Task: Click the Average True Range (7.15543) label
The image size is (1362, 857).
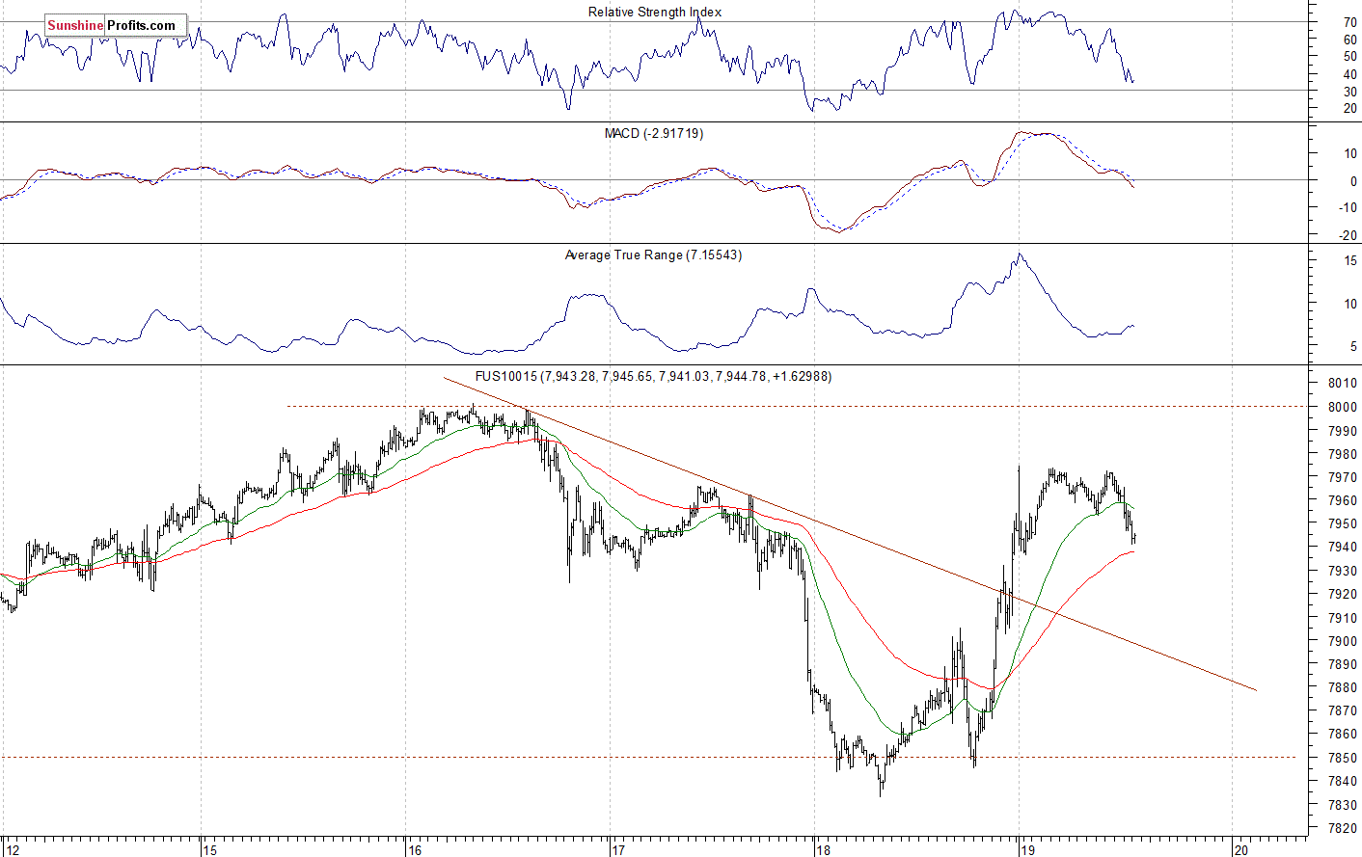Action: pyautogui.click(x=653, y=254)
